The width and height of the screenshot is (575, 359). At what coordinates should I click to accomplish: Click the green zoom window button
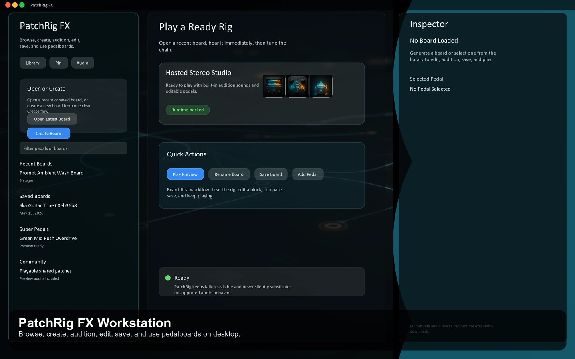(22, 5)
